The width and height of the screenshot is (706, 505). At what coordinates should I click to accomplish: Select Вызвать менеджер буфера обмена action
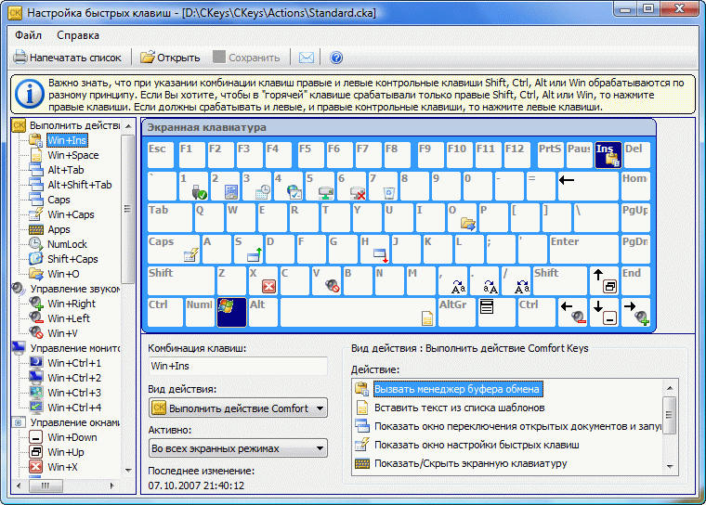[458, 389]
